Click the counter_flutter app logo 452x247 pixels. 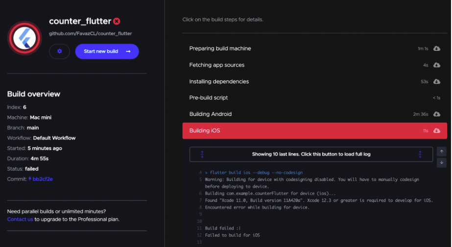tap(24, 38)
